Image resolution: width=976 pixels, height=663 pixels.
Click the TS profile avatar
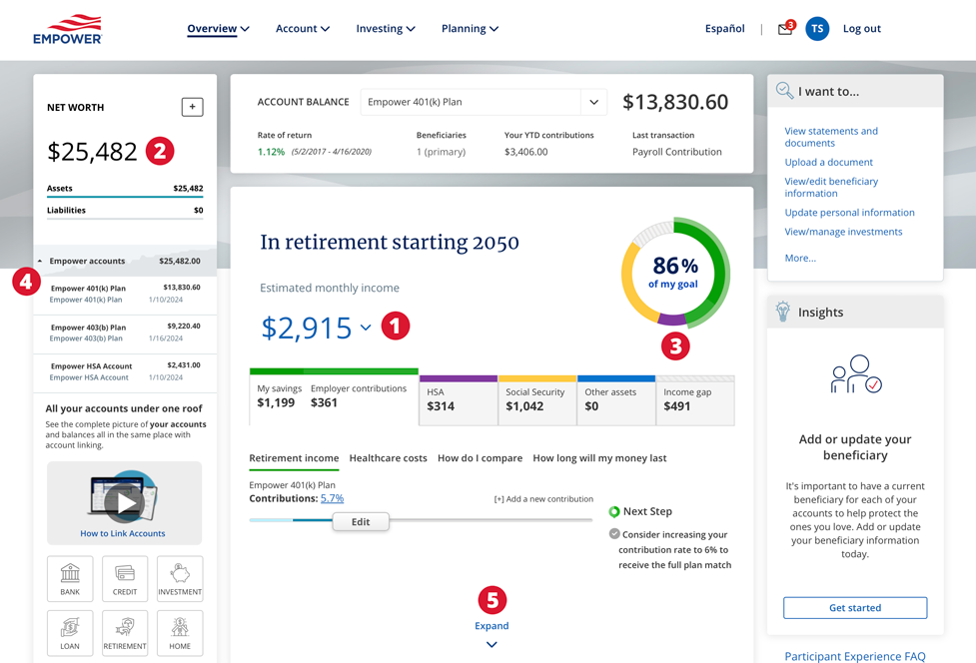[x=817, y=29]
